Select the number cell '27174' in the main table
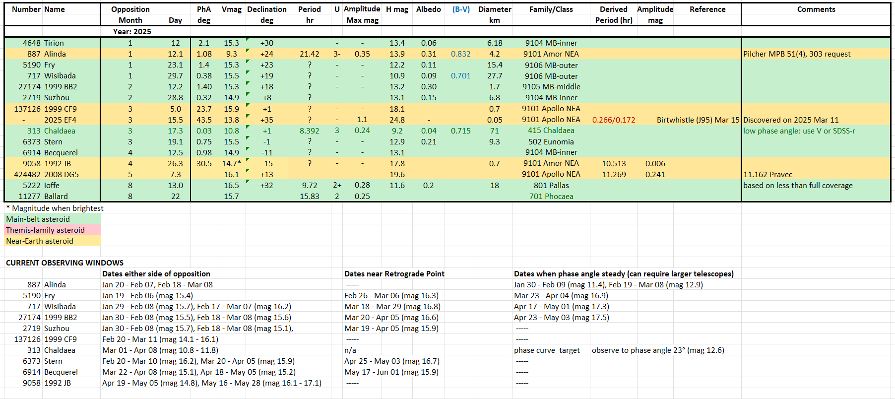Image resolution: width=895 pixels, height=399 pixels. 30,87
